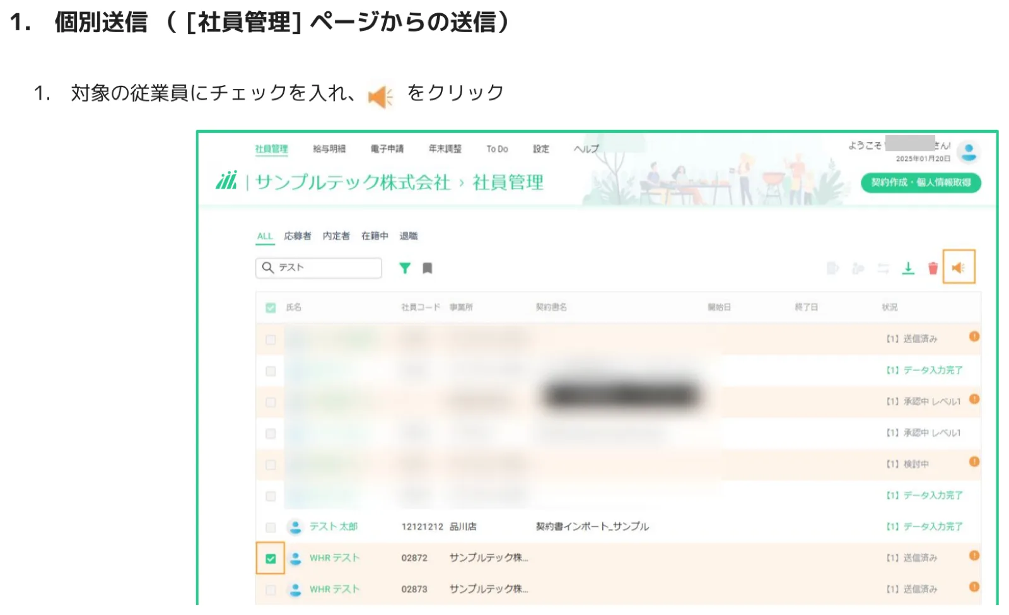Check the box on the 検討中 row

(271, 465)
